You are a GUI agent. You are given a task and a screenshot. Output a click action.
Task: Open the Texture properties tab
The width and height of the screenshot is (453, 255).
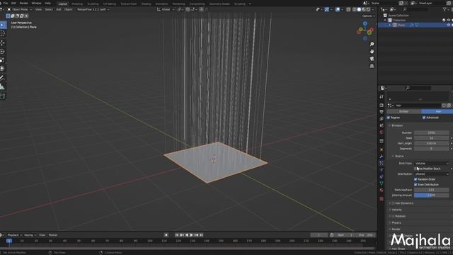pyautogui.click(x=382, y=199)
